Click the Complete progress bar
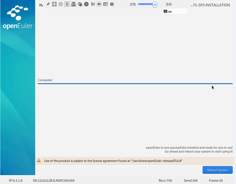 tap(135, 84)
